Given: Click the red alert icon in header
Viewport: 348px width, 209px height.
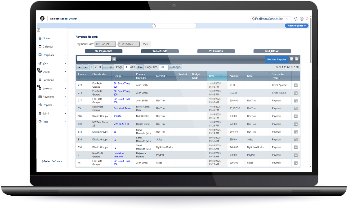Looking at the screenshot, I should tap(307, 19).
